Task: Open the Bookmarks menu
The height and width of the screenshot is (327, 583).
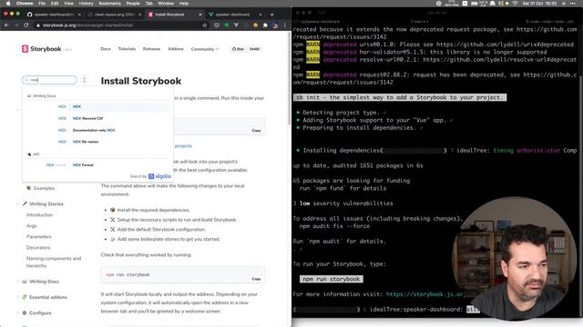Action: point(109,4)
